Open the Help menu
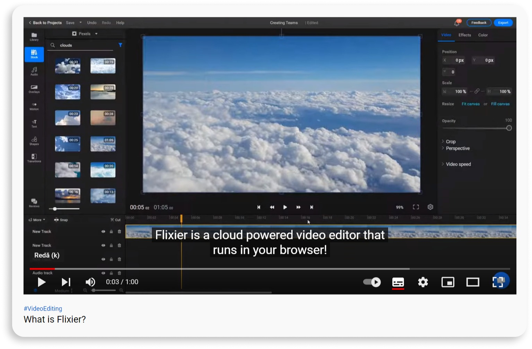The width and height of the screenshot is (532, 349). point(120,23)
